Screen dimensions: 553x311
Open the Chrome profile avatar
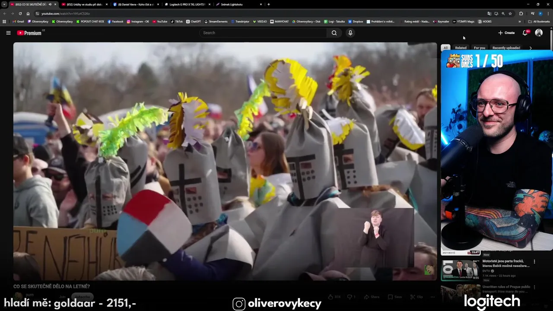coord(540,13)
